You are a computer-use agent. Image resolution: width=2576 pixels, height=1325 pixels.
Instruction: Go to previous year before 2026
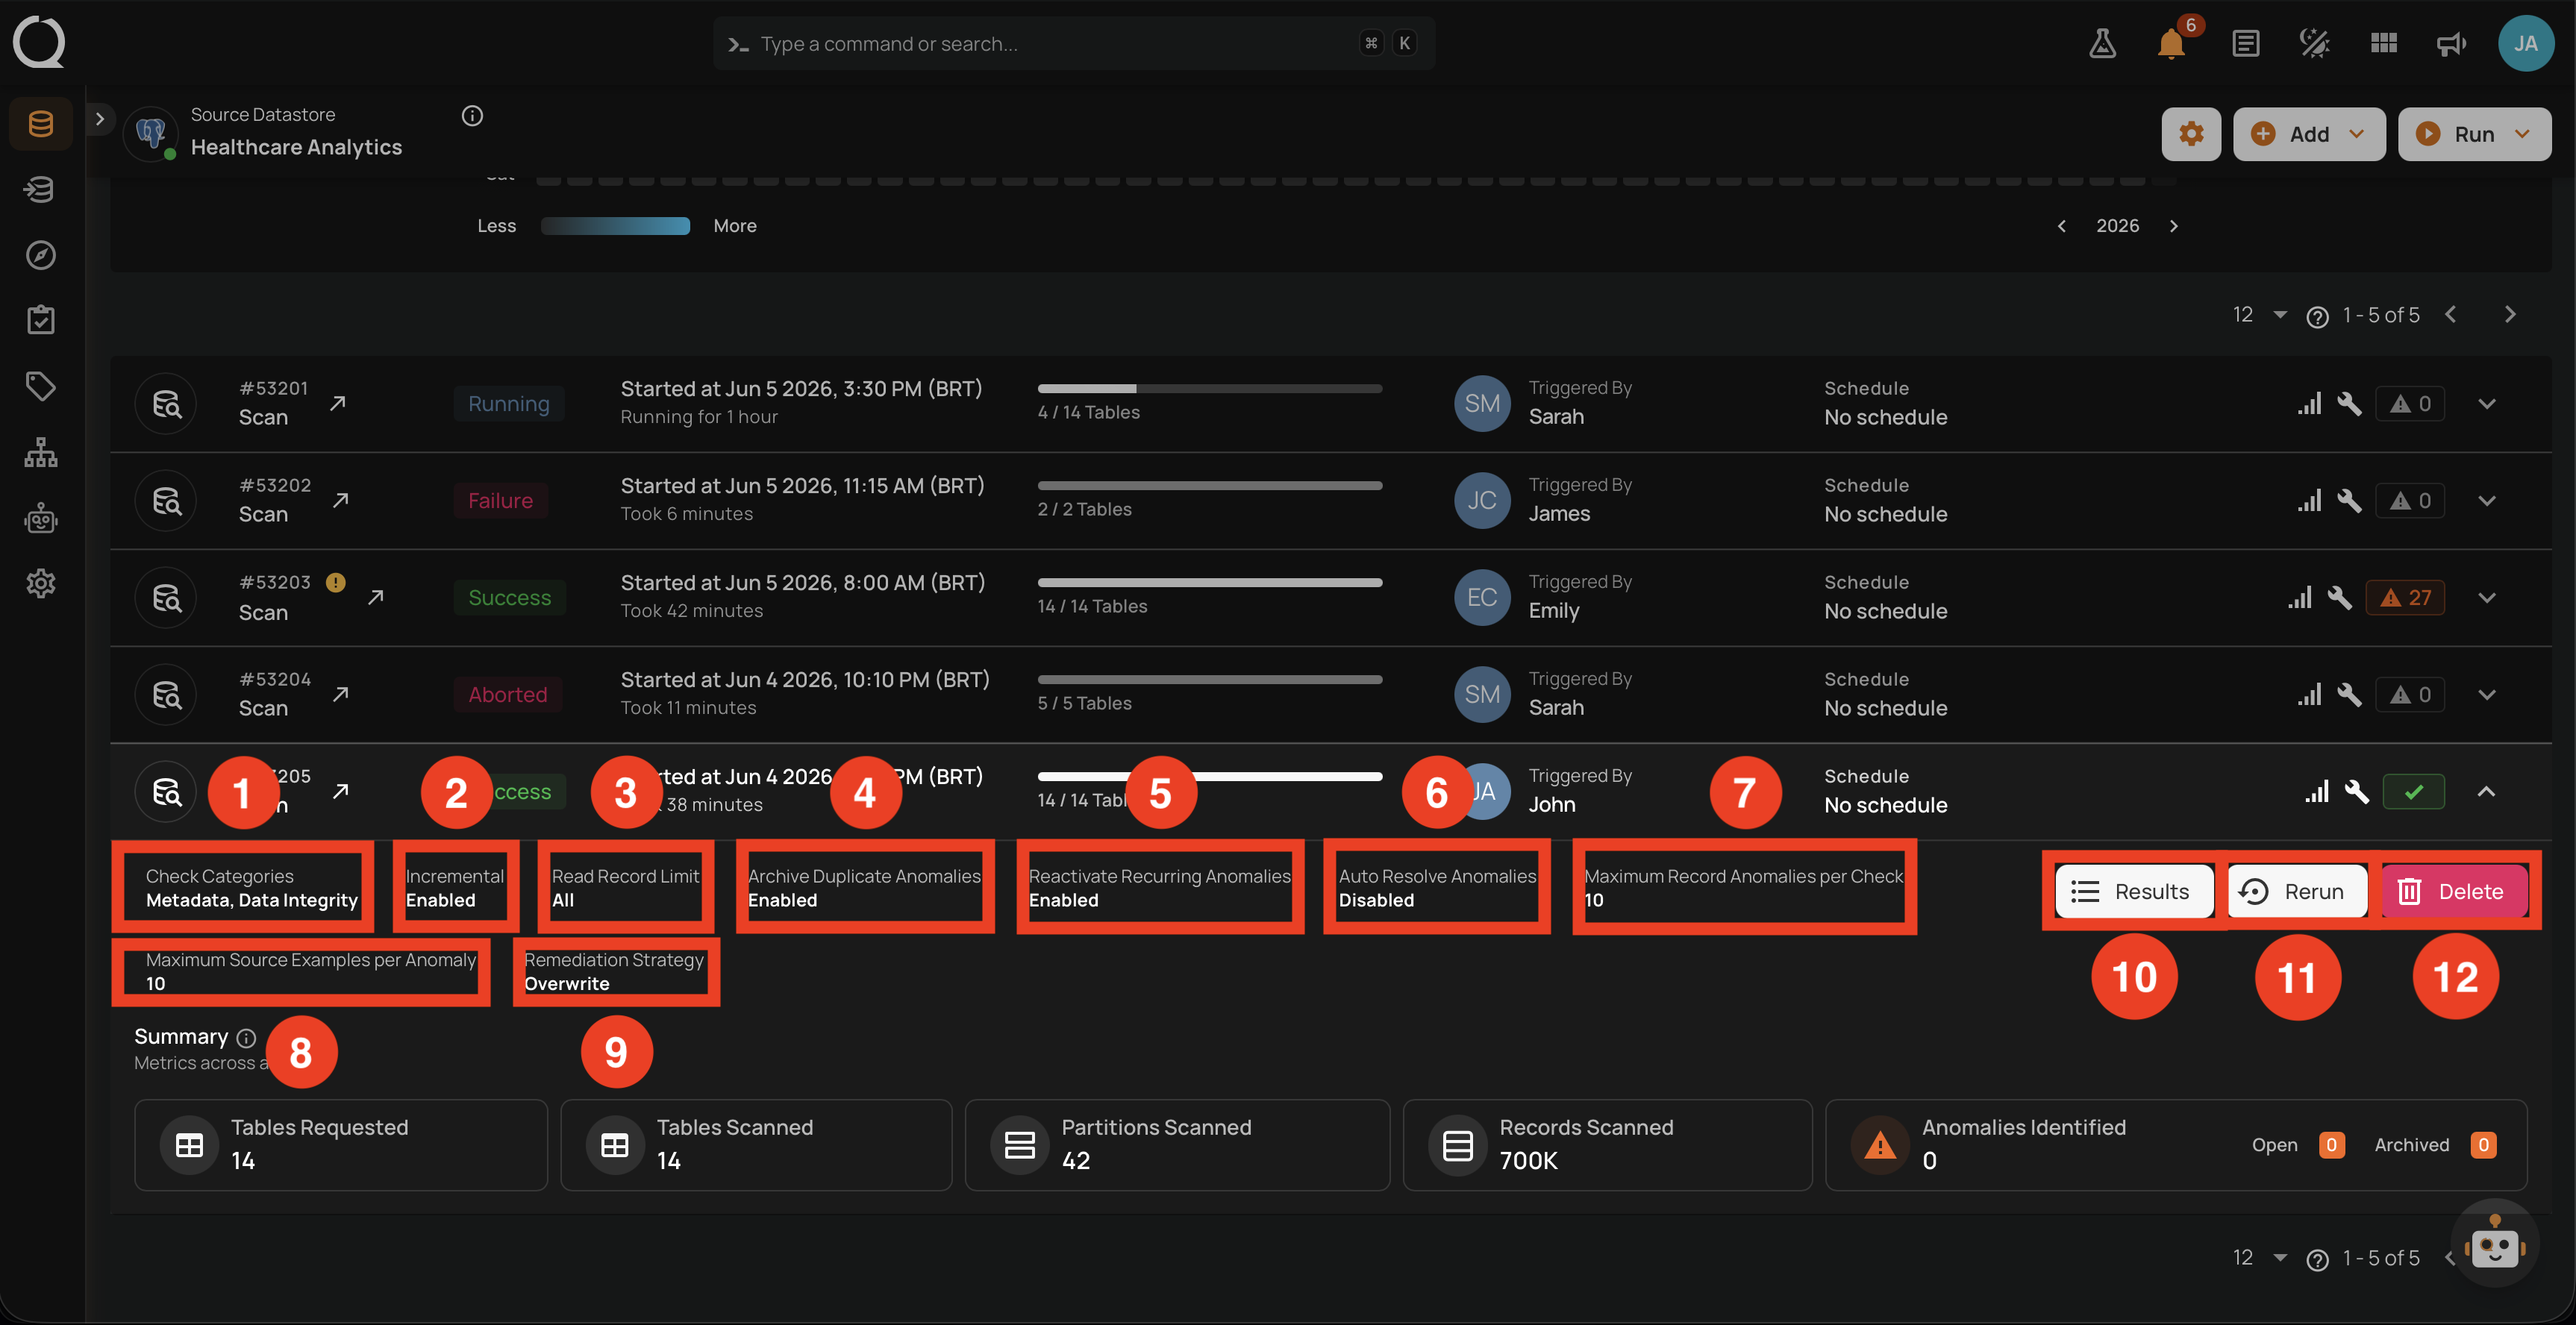2061,226
